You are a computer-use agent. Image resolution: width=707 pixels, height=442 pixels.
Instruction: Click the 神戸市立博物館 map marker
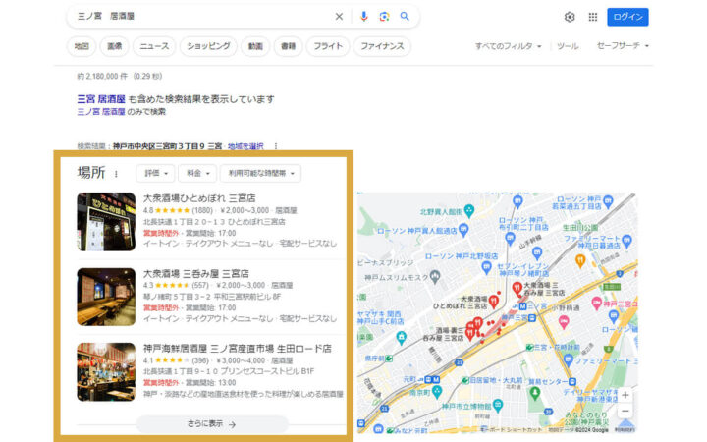tap(497, 405)
